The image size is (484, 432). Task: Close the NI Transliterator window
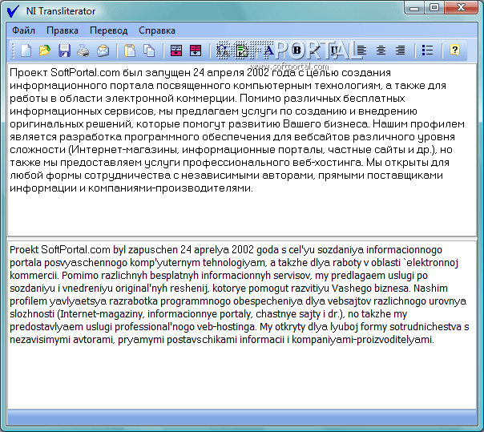(461, 8)
